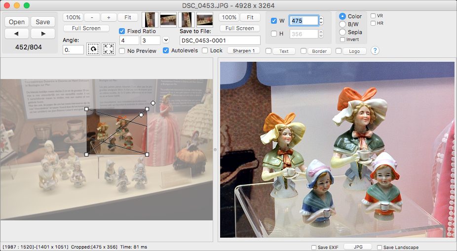Select Sepia mode radio button
The image size is (457, 251).
click(343, 32)
